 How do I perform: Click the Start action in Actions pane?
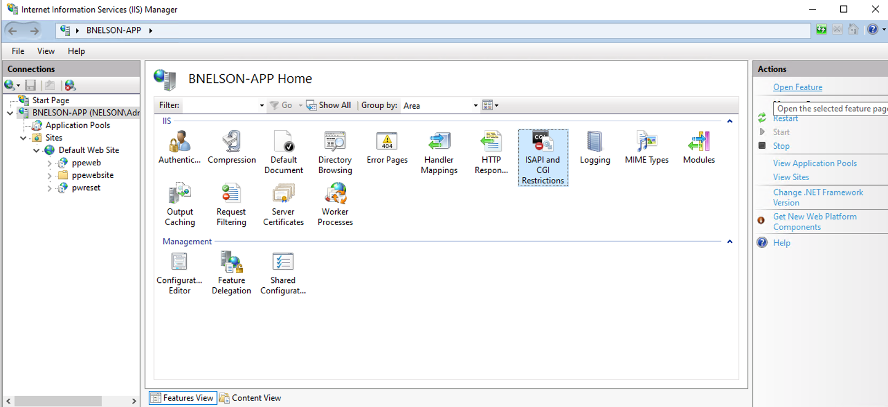(781, 132)
